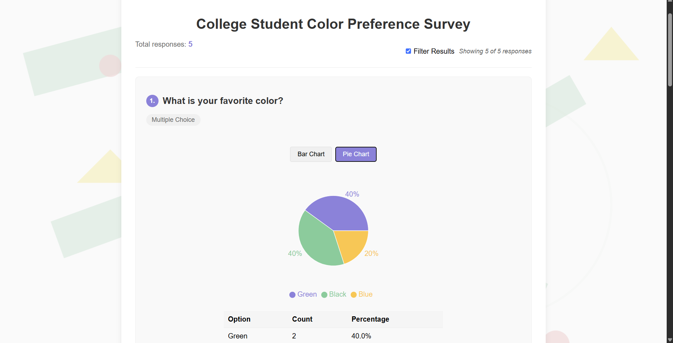This screenshot has height=343, width=673.
Task: Click the Percentage column header
Action: click(370, 319)
